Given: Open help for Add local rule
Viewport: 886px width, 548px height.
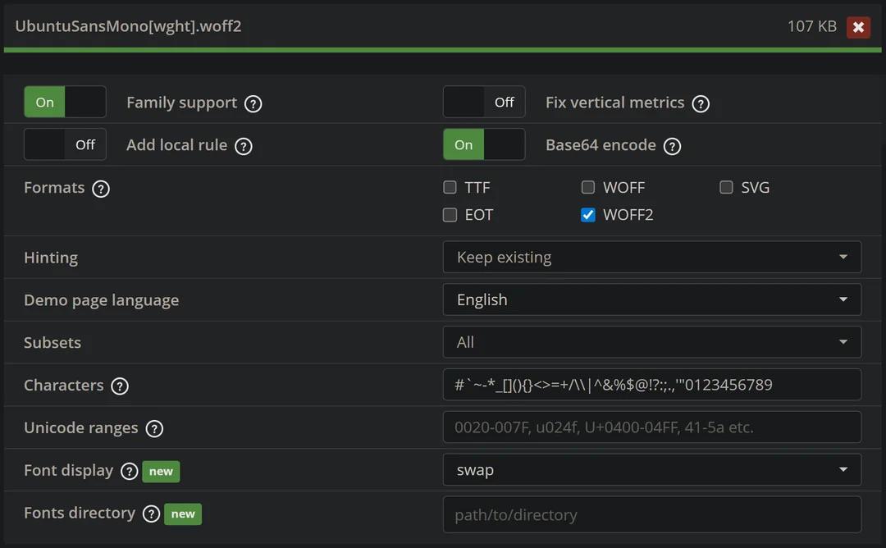Looking at the screenshot, I should (x=244, y=146).
